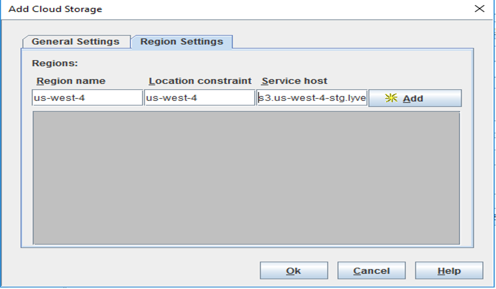Click the Location constraint label

[x=200, y=81]
